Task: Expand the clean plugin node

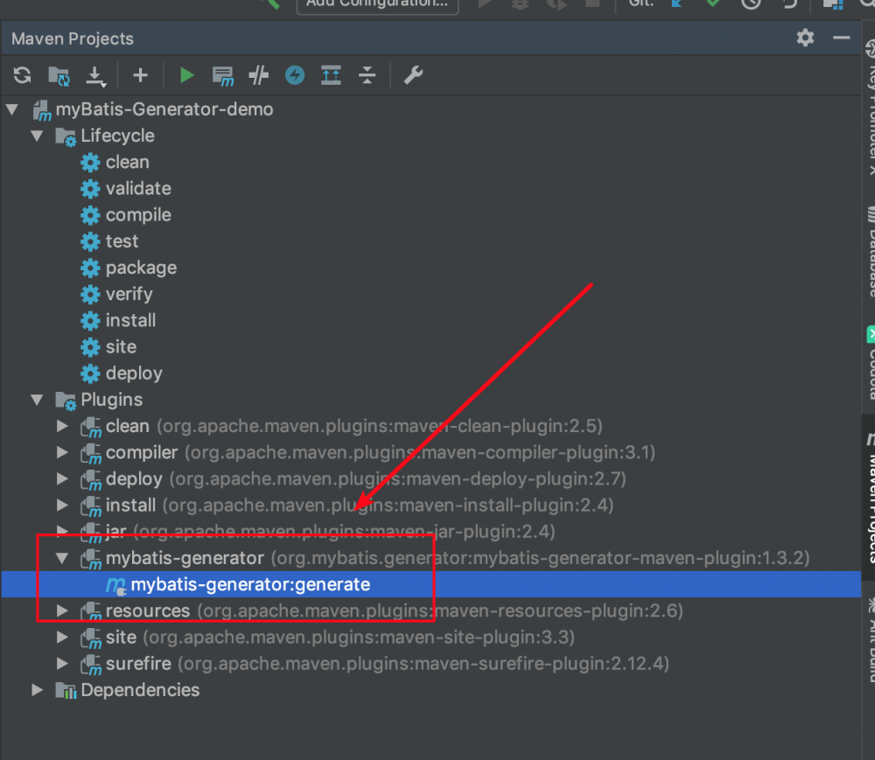Action: click(x=62, y=426)
